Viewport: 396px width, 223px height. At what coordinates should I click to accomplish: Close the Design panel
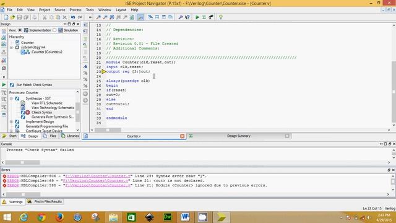click(78, 24)
